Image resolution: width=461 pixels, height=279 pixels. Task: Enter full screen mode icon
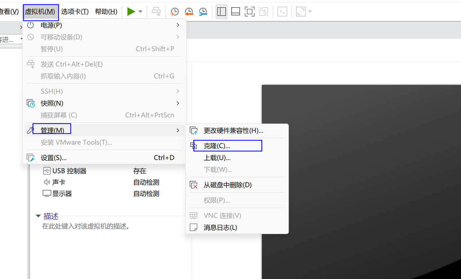[250, 12]
